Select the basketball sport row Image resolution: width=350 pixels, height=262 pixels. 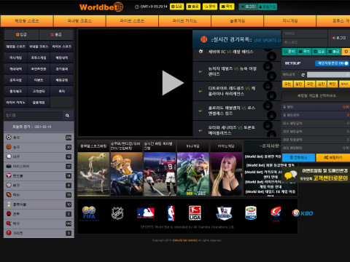39,147
